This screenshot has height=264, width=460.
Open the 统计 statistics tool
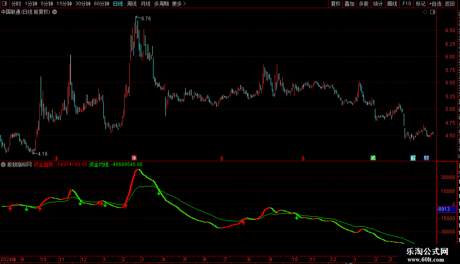point(377,4)
